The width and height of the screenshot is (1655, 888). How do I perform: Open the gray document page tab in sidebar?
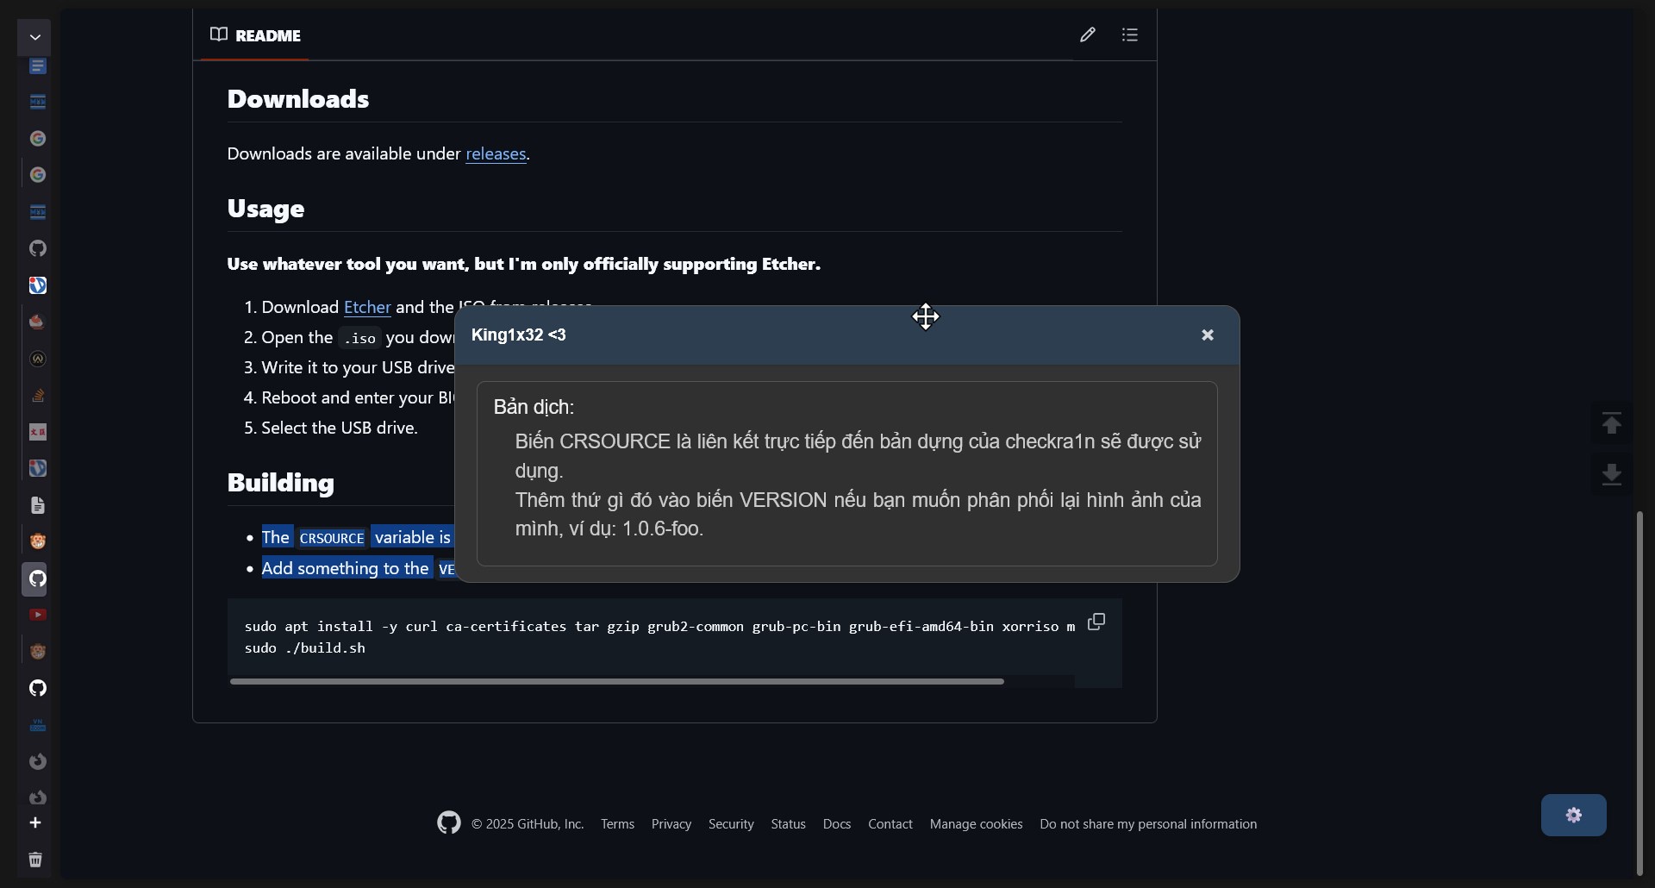pos(38,505)
